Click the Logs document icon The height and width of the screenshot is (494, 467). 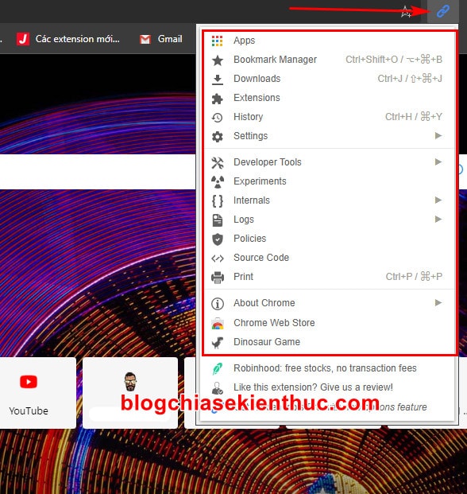218,220
